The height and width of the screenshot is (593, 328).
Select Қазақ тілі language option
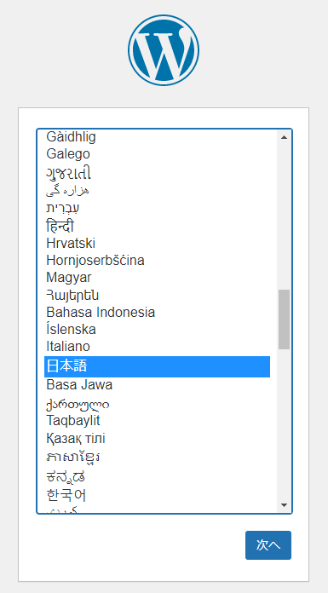[x=157, y=439]
